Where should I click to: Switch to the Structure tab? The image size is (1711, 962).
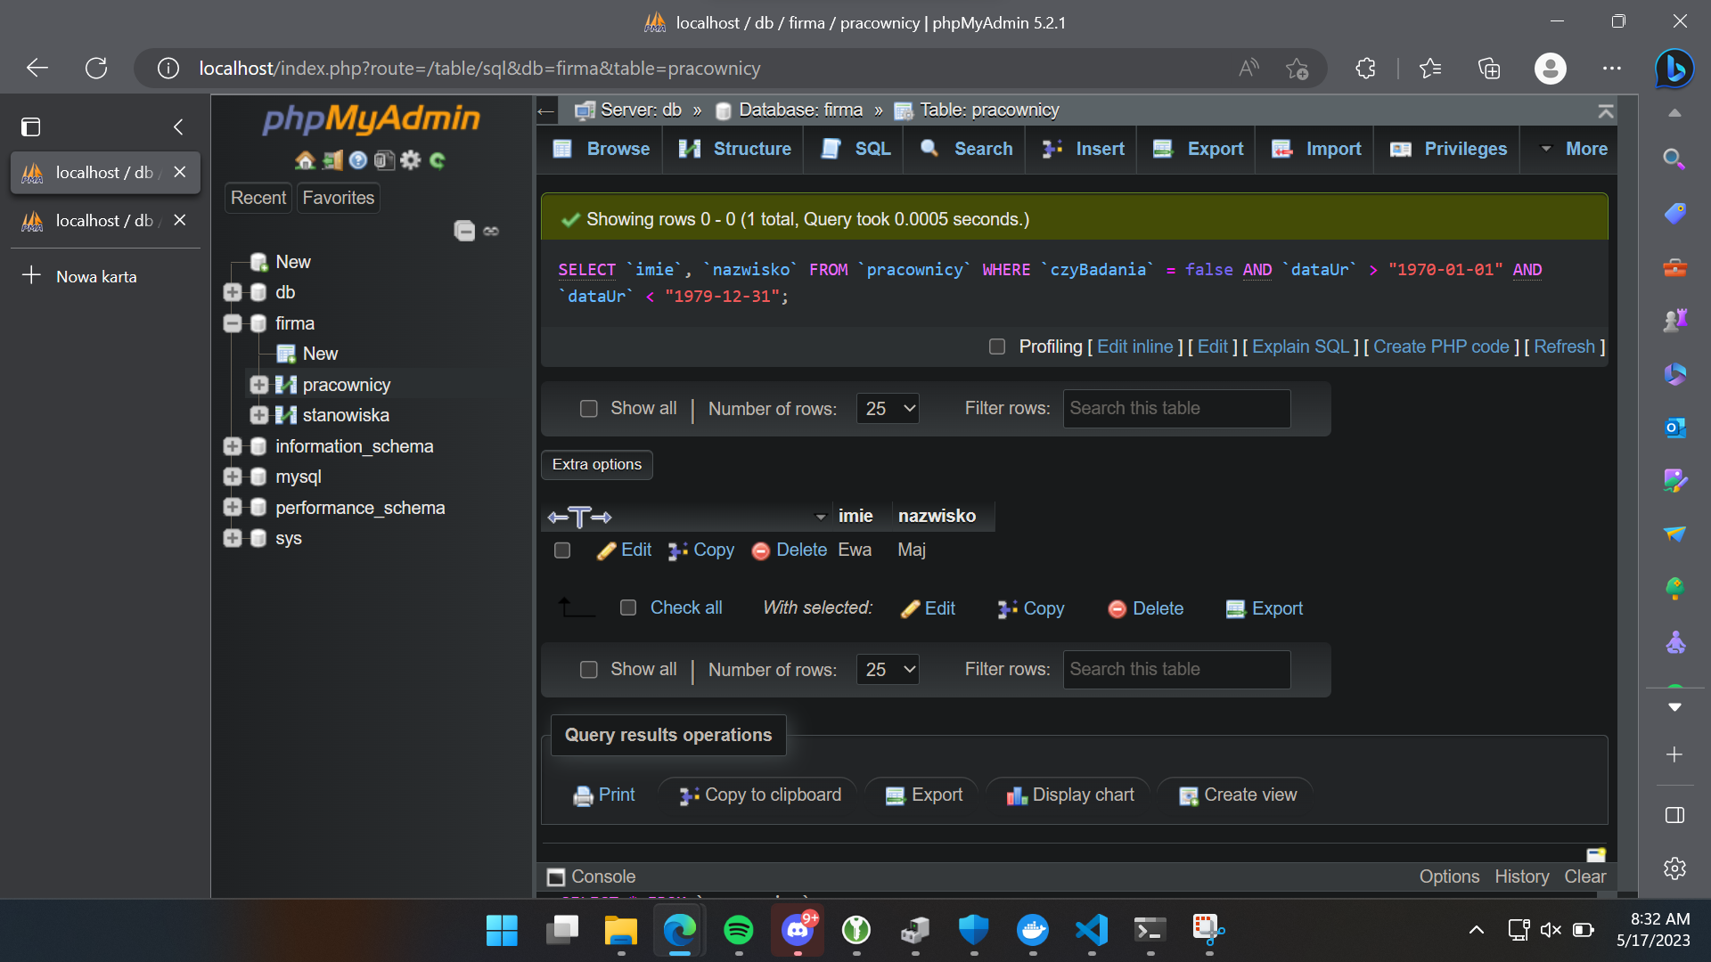click(734, 149)
